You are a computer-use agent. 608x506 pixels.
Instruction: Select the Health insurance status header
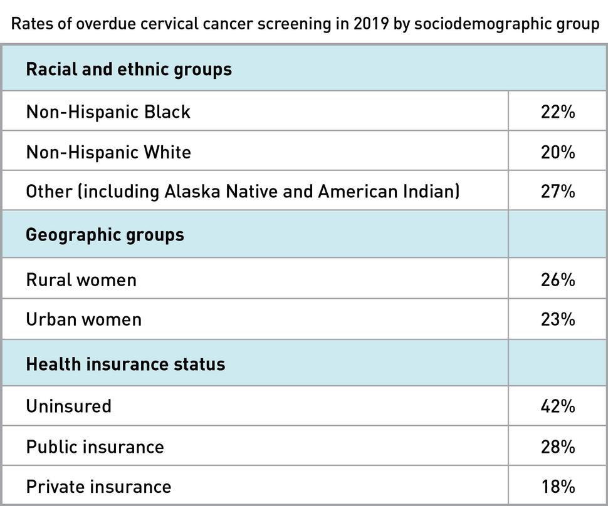coord(125,364)
